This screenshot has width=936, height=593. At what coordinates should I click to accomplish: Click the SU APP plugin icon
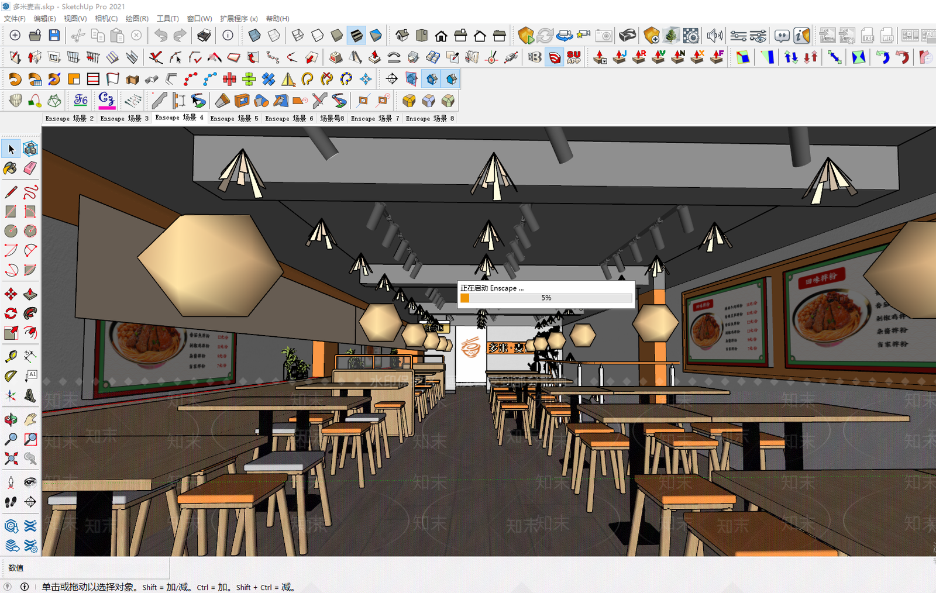tap(574, 57)
